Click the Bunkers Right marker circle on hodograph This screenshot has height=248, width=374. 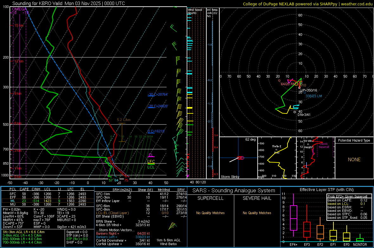coord(279,80)
